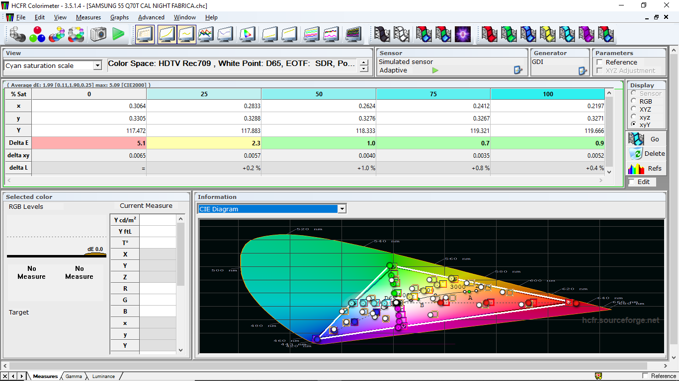Click the purple glowing burst icon

pyautogui.click(x=463, y=34)
